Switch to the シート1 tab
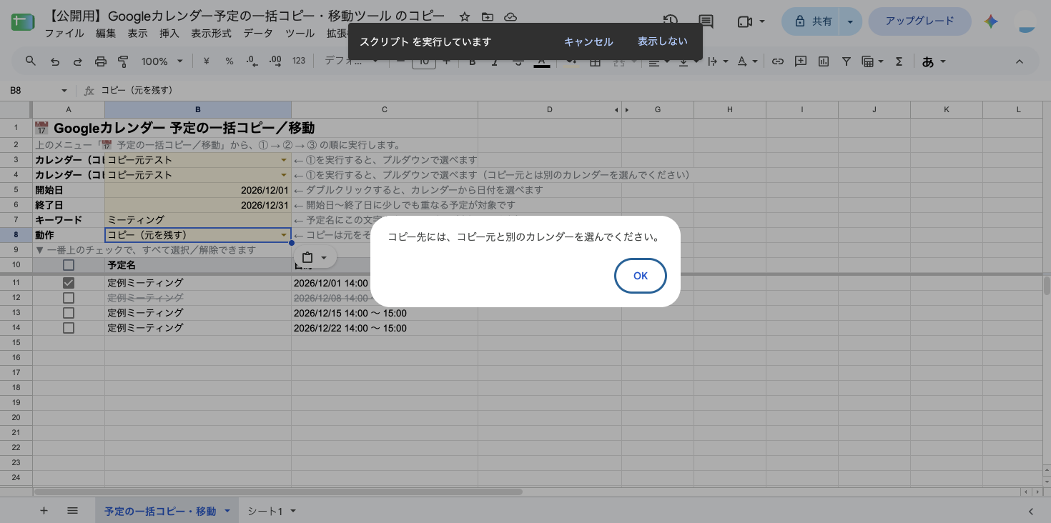This screenshot has width=1051, height=523. 265,511
